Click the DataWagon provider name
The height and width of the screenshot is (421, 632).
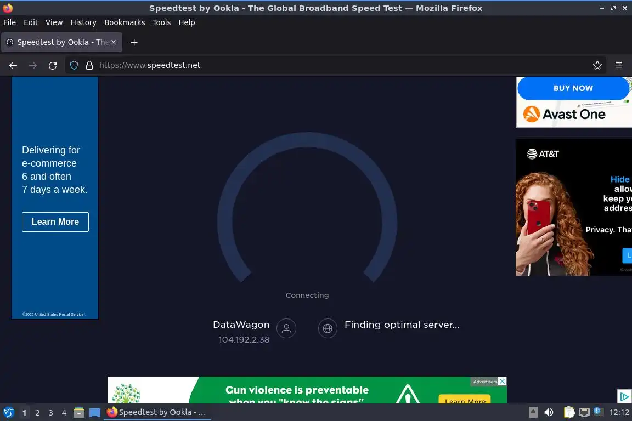click(241, 325)
